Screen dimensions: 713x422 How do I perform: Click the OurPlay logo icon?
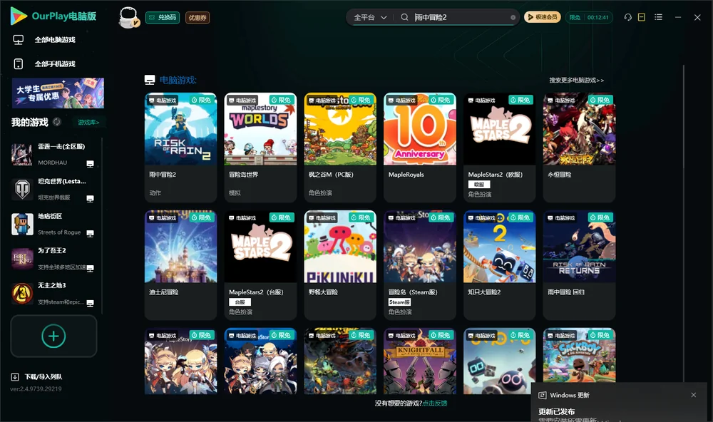19,16
